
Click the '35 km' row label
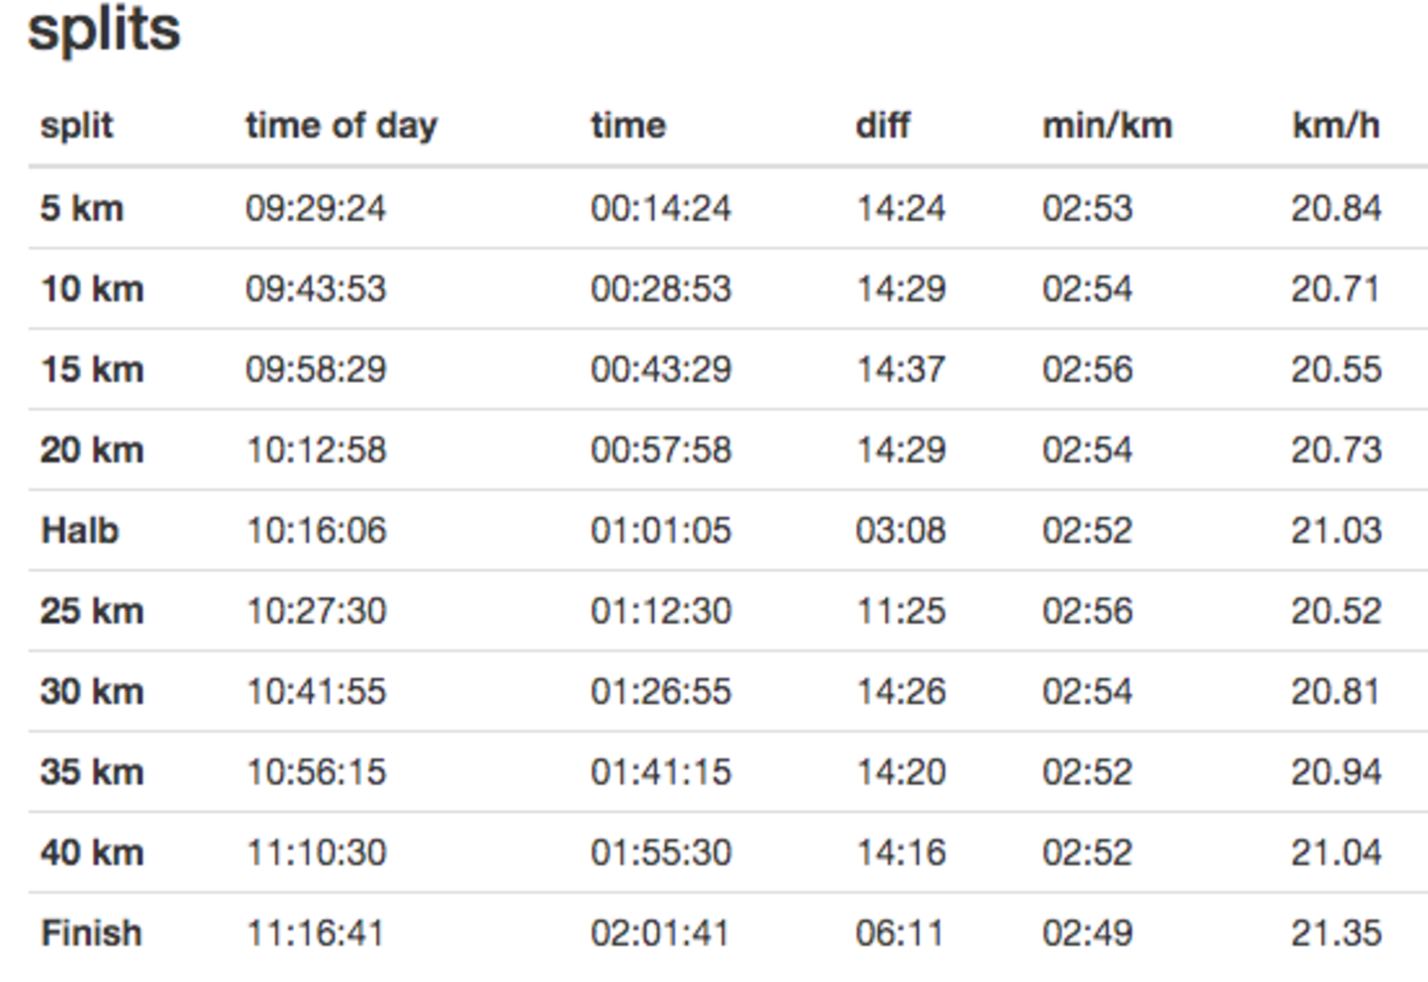click(92, 771)
